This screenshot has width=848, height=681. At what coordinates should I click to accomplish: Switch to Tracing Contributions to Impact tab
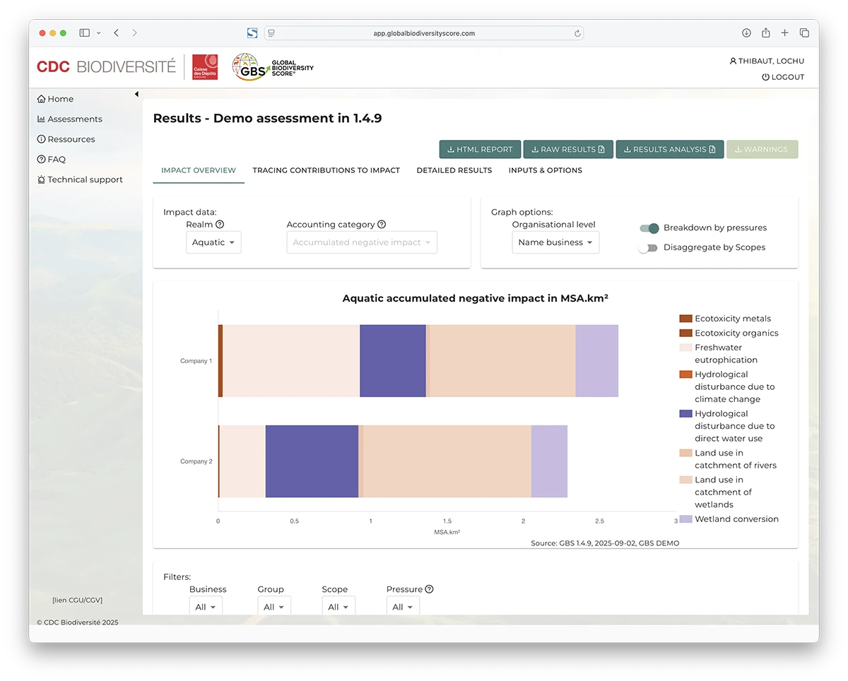pos(326,170)
